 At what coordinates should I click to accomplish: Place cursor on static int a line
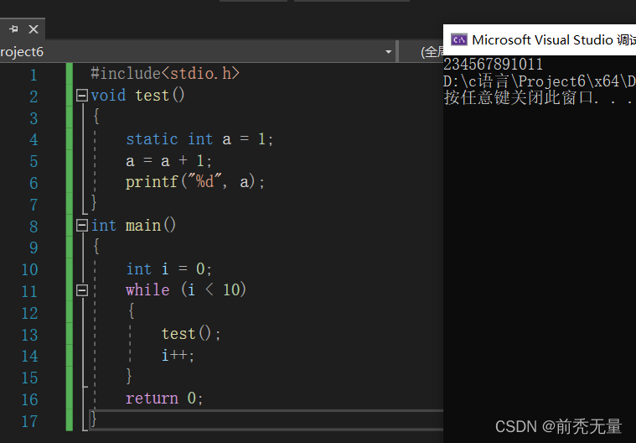point(199,139)
